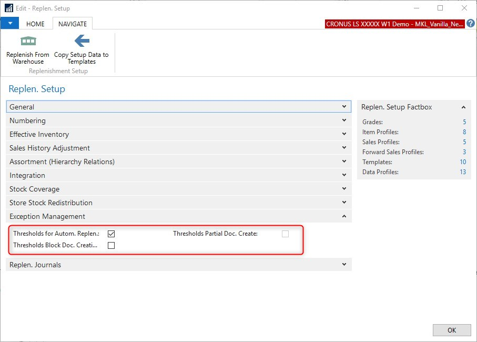Toggle Thresholds Partial Doc. Create checkbox
Screen dimensions: 477x342
pos(285,234)
